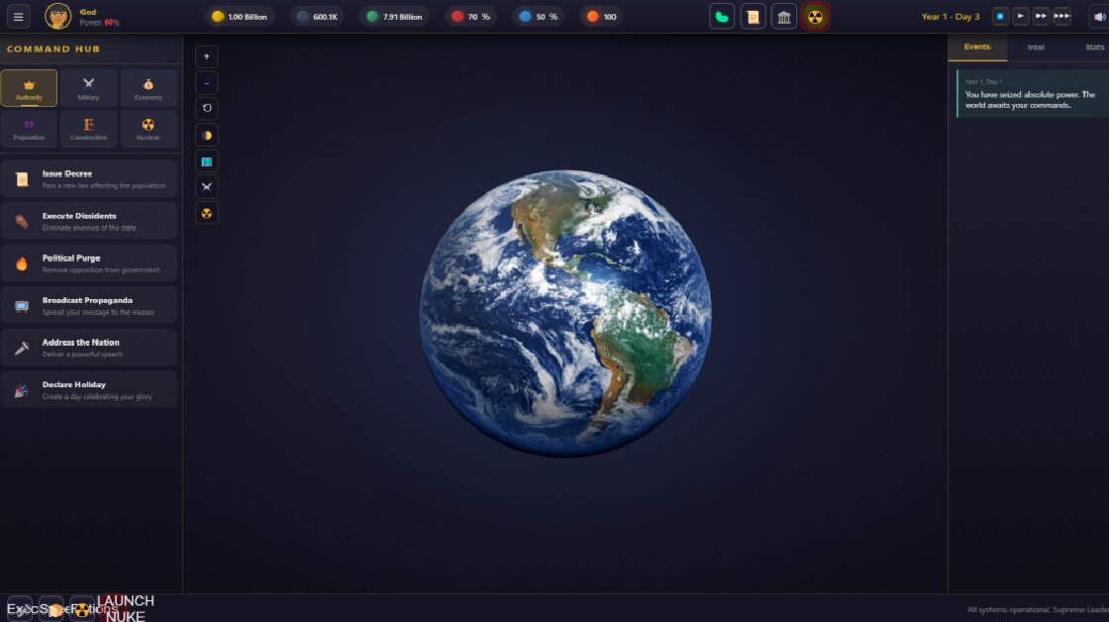Open the government building icon in the top bar
This screenshot has height=622, width=1109.
point(783,16)
